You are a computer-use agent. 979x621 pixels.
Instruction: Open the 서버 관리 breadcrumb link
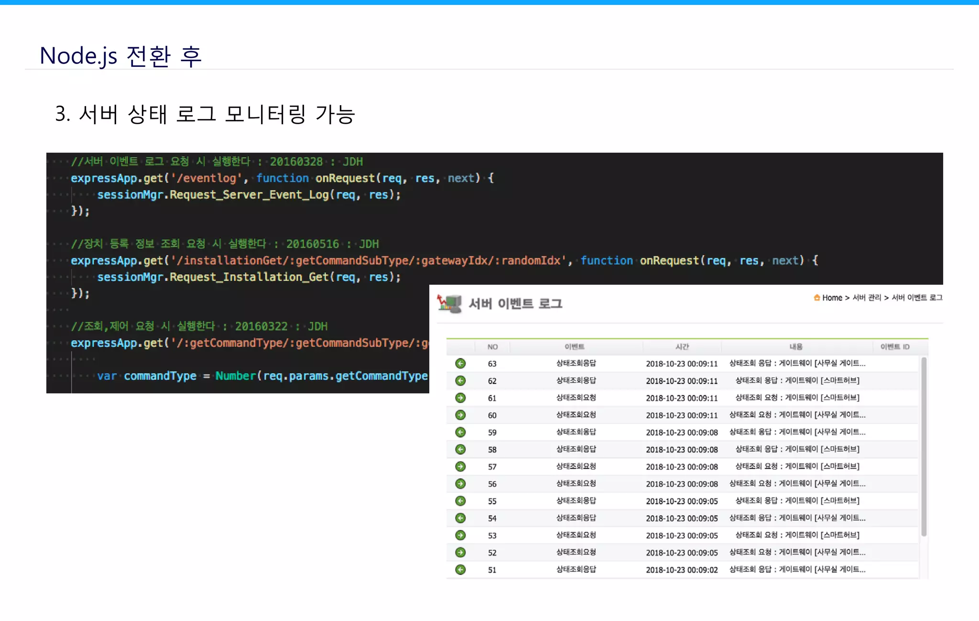867,298
